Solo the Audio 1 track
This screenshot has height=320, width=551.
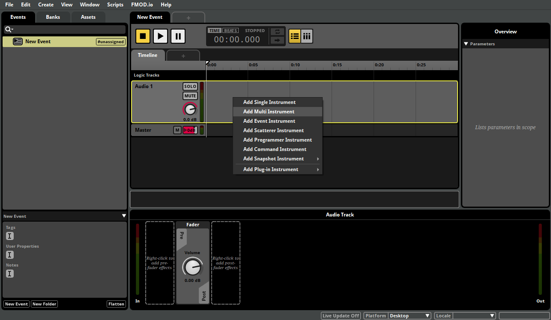click(x=190, y=86)
